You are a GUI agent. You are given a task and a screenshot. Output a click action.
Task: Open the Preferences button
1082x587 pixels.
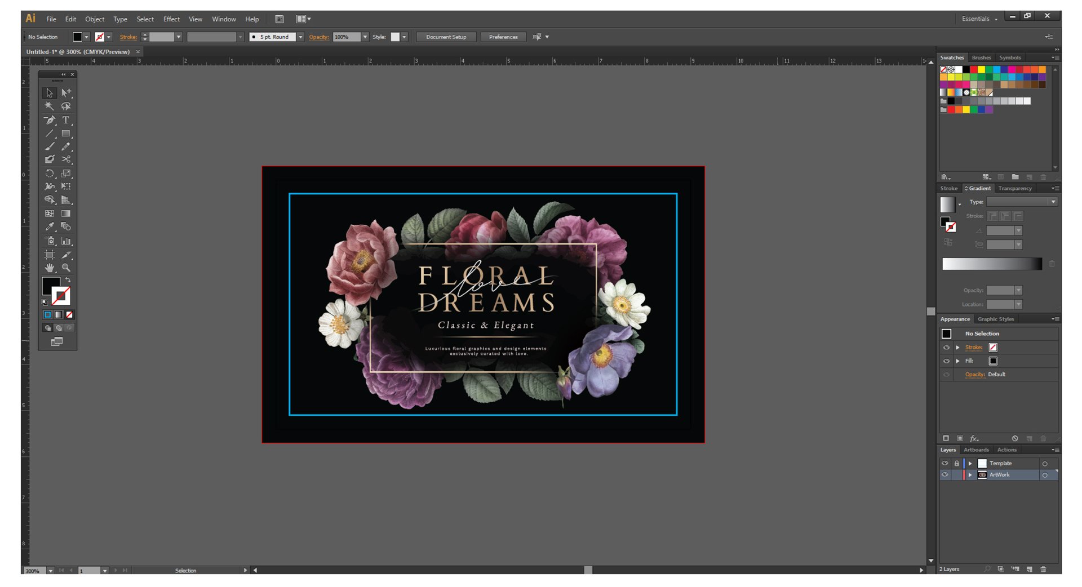(x=503, y=37)
